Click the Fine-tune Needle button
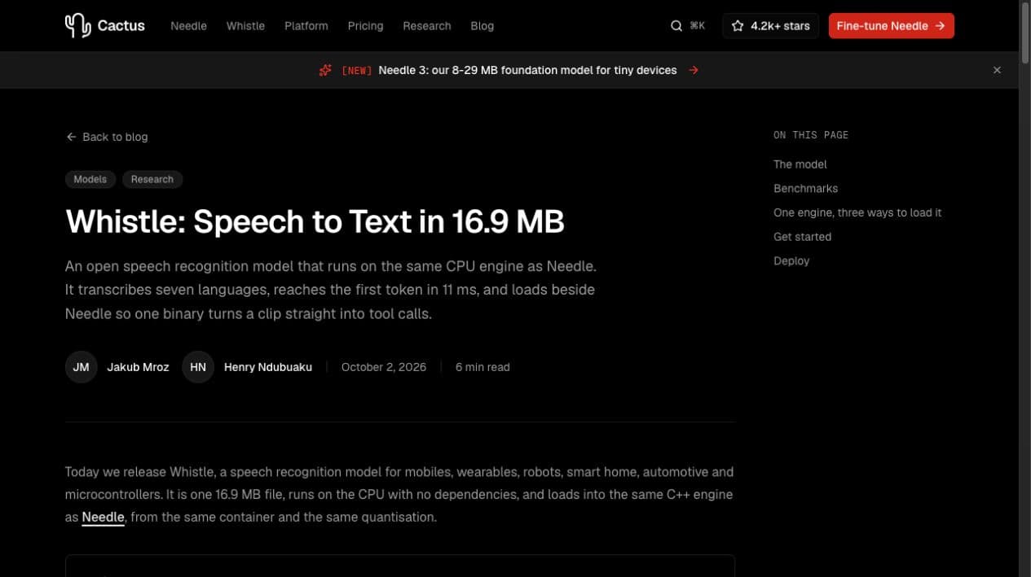1031x577 pixels. point(891,26)
